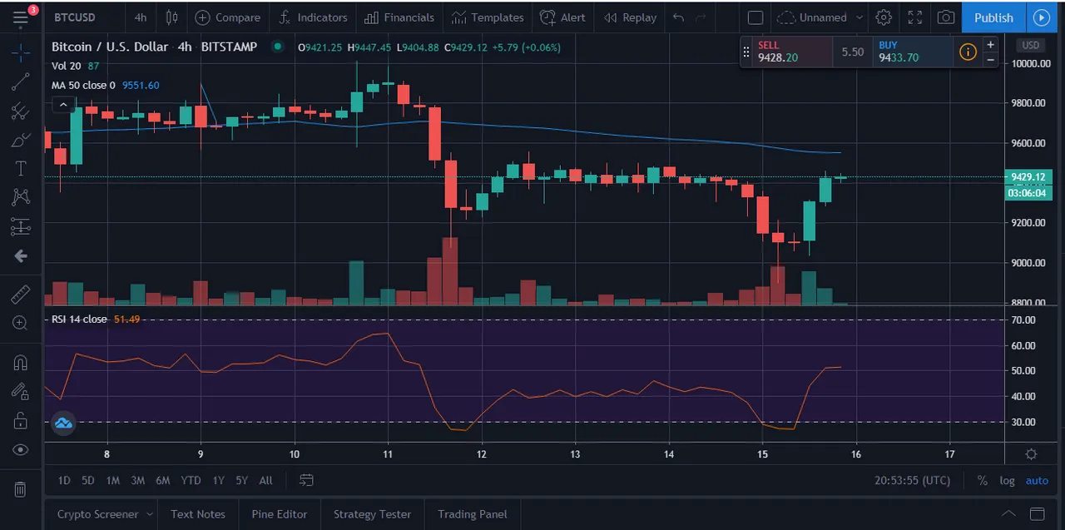Screen dimensions: 1065x530
Task: Lock all drawing tools
Action: (21, 421)
